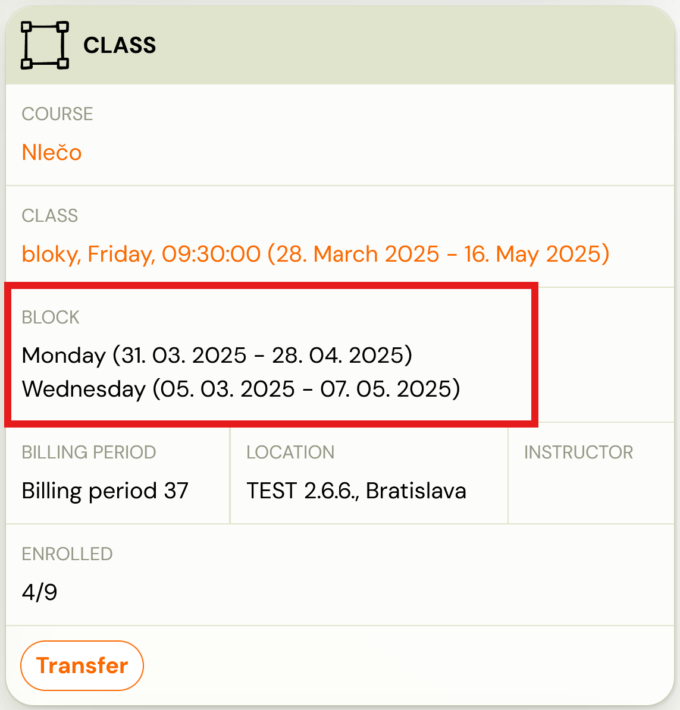Open the bloky Friday class schedule link
The height and width of the screenshot is (710, 680).
pyautogui.click(x=315, y=254)
